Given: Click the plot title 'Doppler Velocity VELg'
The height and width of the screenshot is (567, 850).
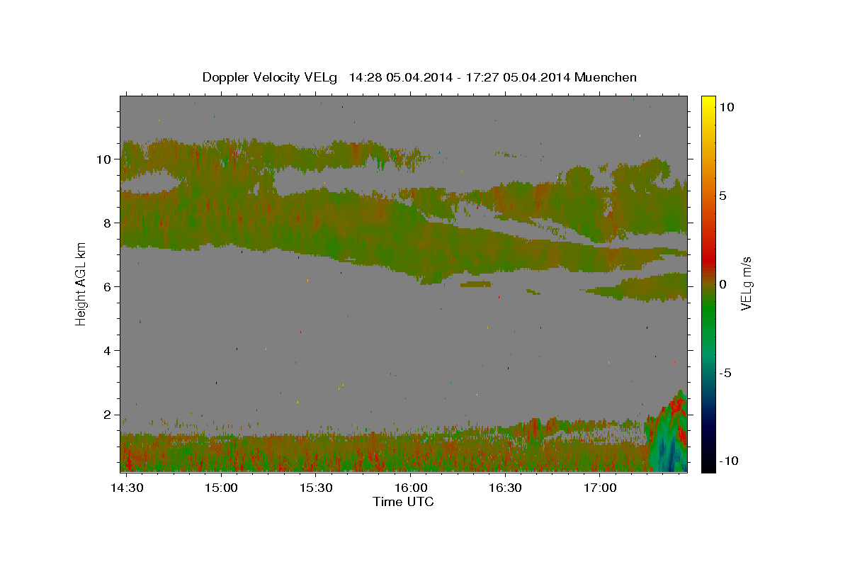Looking at the screenshot, I should (x=269, y=77).
